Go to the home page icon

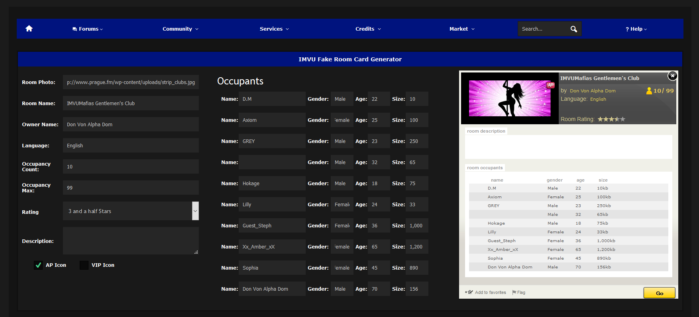click(x=29, y=29)
